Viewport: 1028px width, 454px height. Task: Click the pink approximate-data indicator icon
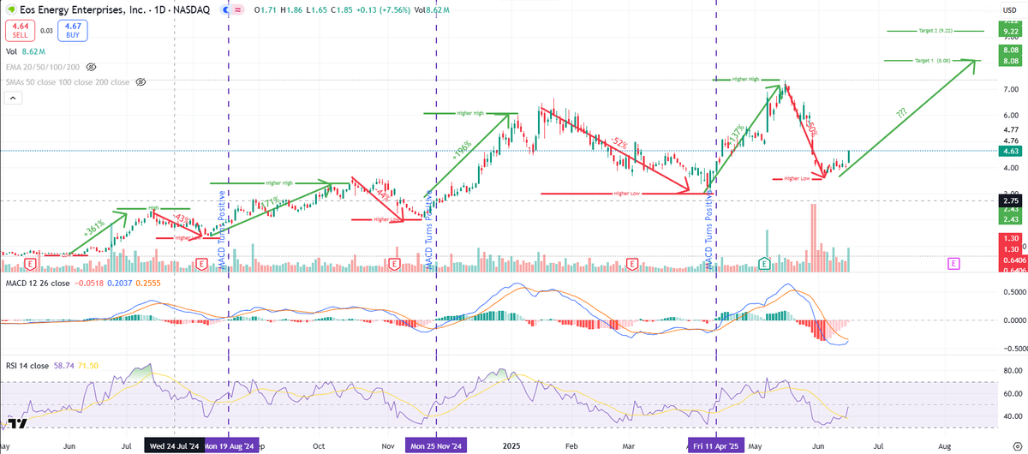(239, 10)
